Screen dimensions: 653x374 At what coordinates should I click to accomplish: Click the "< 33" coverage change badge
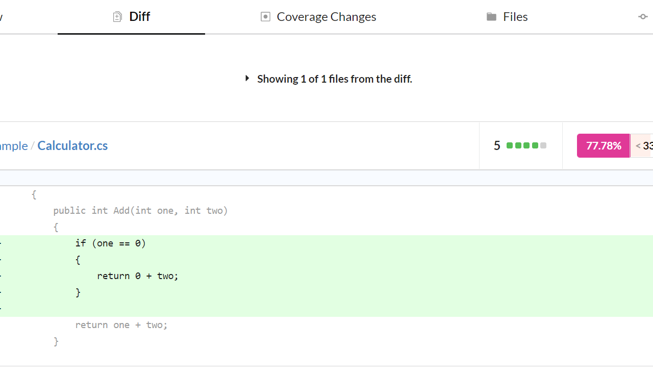click(644, 145)
